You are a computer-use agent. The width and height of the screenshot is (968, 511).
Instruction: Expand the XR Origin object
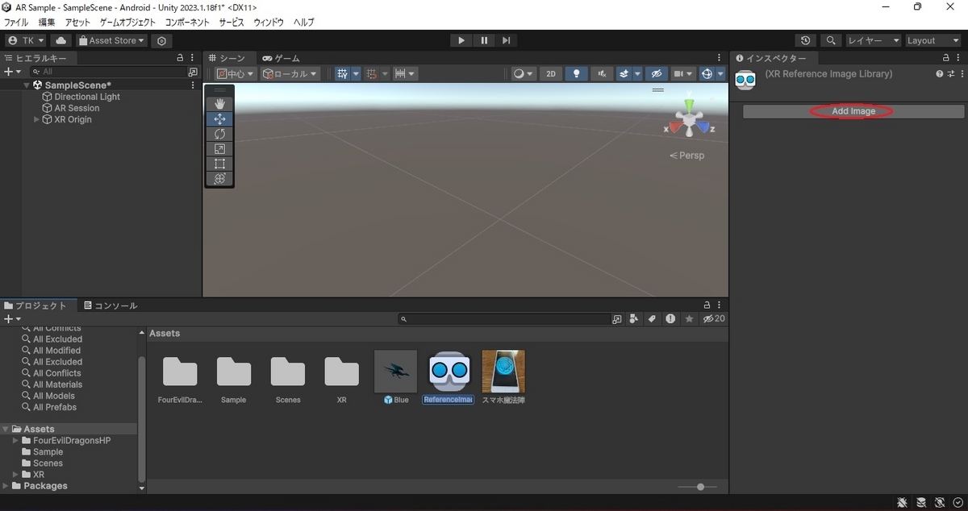tap(36, 119)
